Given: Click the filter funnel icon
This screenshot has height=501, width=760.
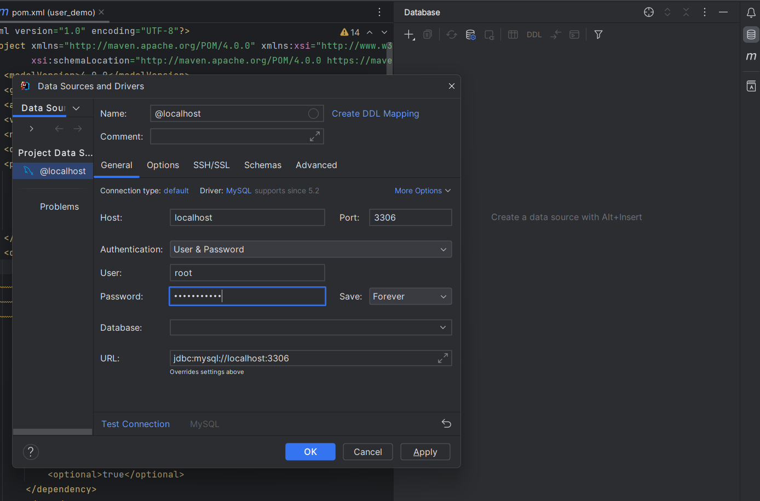Looking at the screenshot, I should pyautogui.click(x=598, y=34).
